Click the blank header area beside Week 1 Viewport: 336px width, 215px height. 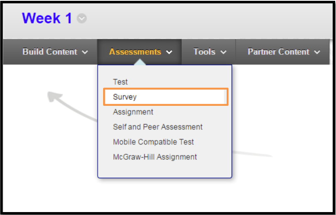pyautogui.click(x=208, y=19)
